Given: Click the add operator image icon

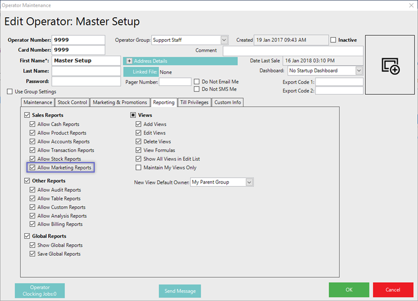Looking at the screenshot, I should coord(390,66).
